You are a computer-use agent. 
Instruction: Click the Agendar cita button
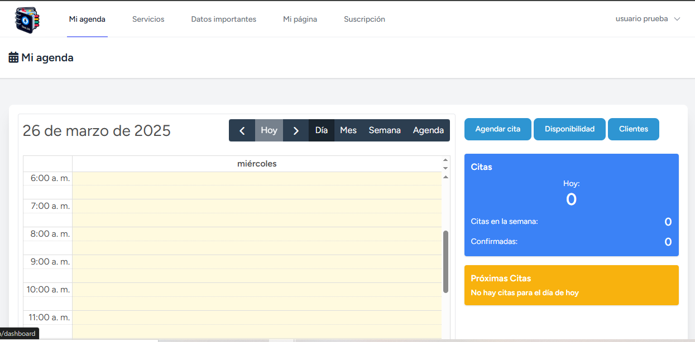[x=498, y=129]
